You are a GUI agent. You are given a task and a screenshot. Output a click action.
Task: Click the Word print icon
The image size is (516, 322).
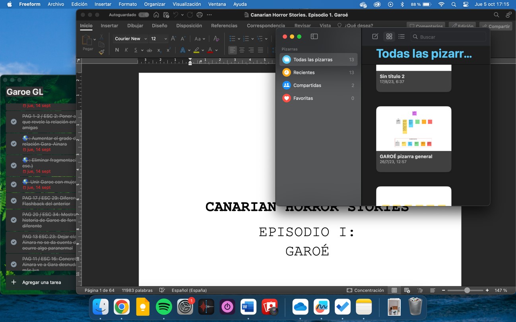(200, 15)
